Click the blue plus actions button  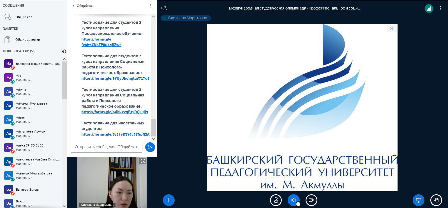tap(169, 200)
